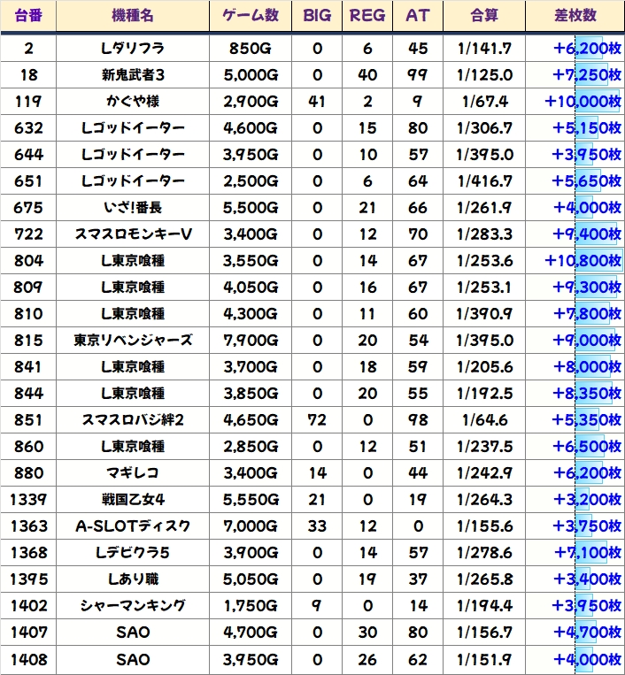Click the BIG column header
Viewport: 625px width, 675px height.
tap(317, 16)
